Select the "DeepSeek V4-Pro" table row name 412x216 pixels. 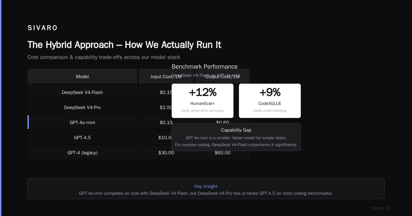[x=82, y=107]
